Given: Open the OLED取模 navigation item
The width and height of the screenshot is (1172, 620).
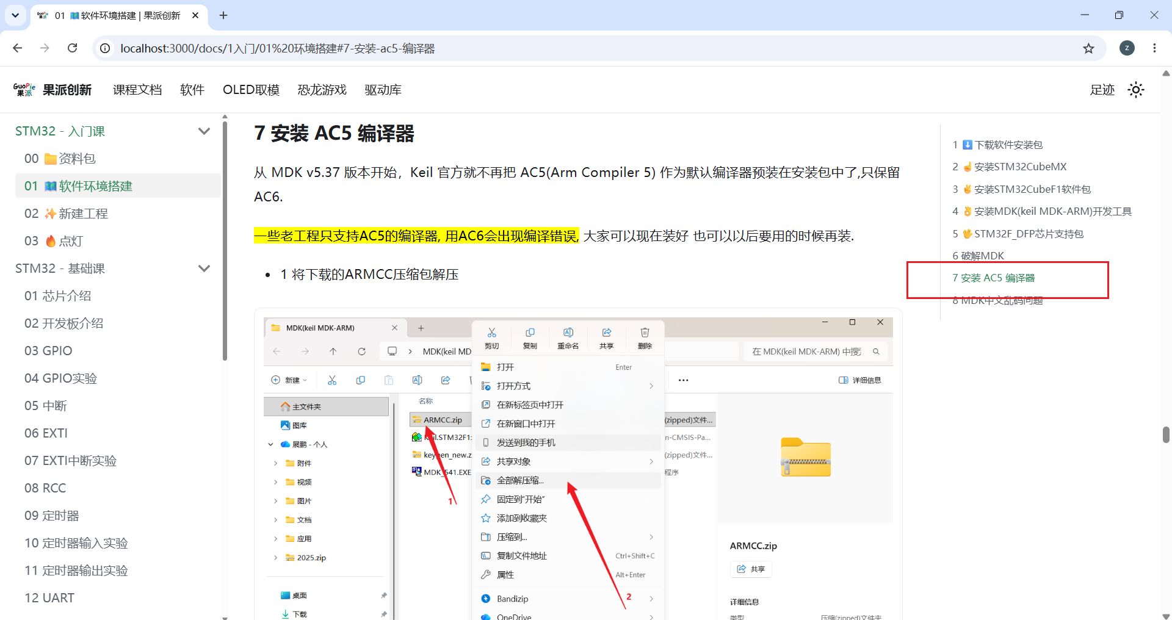Looking at the screenshot, I should click(x=251, y=90).
